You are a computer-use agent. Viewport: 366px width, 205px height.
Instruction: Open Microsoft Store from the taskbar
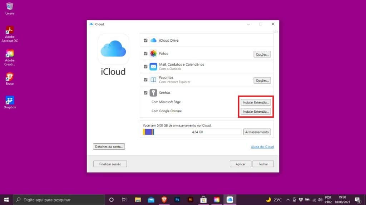point(203,200)
